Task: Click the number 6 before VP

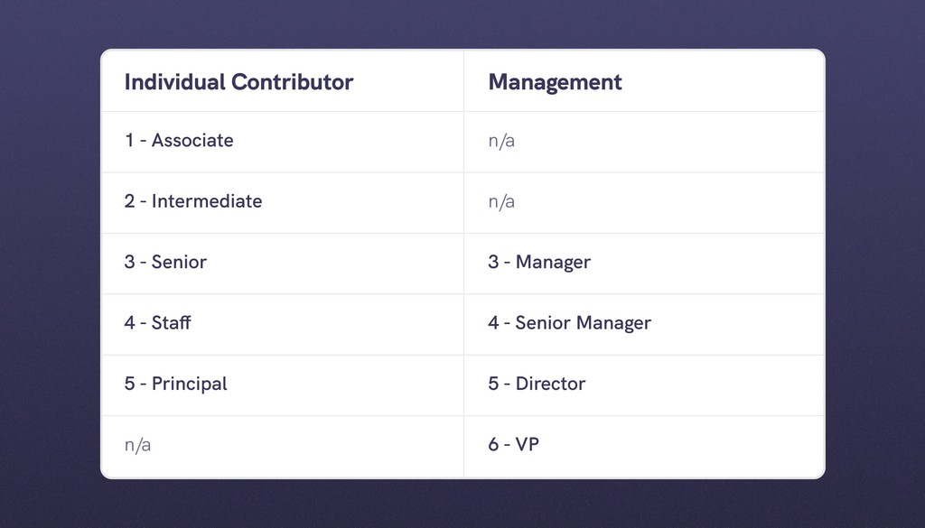Action: (493, 445)
